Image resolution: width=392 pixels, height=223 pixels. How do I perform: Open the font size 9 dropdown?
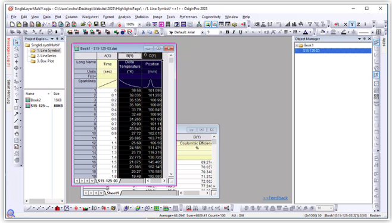[221, 32]
